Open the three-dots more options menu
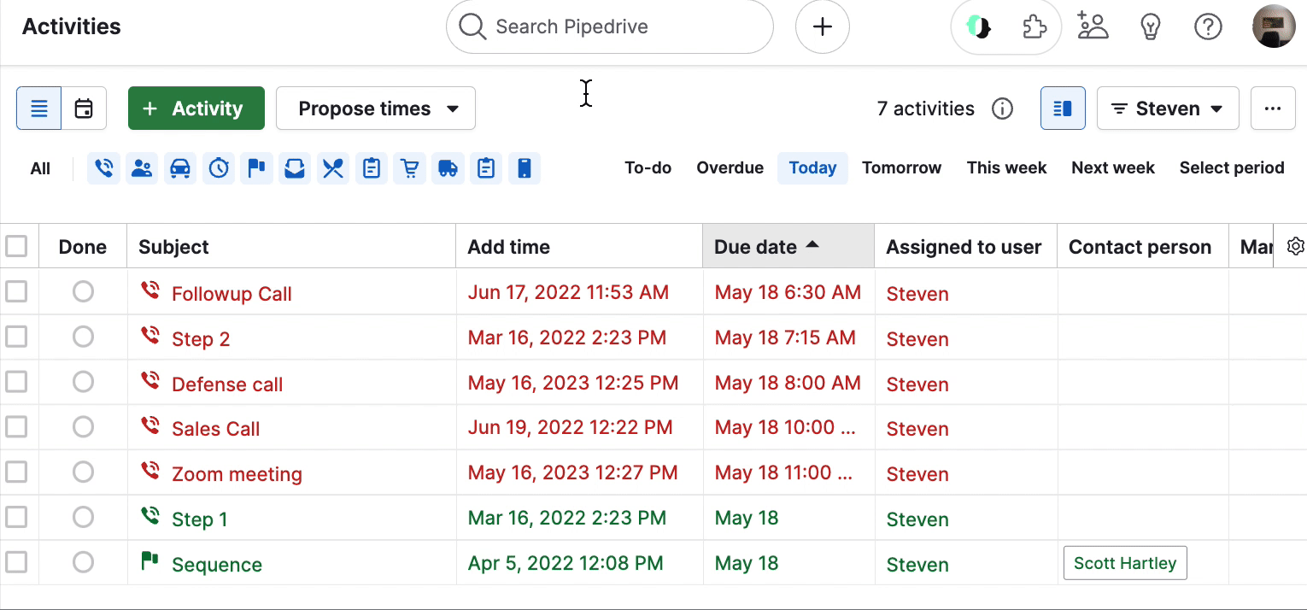 (x=1273, y=108)
